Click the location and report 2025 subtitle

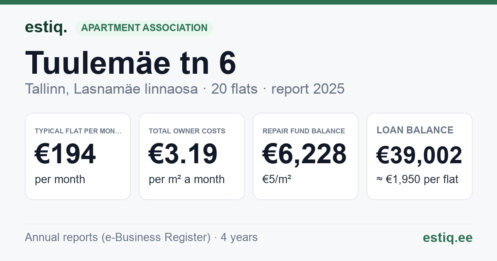[x=185, y=89]
